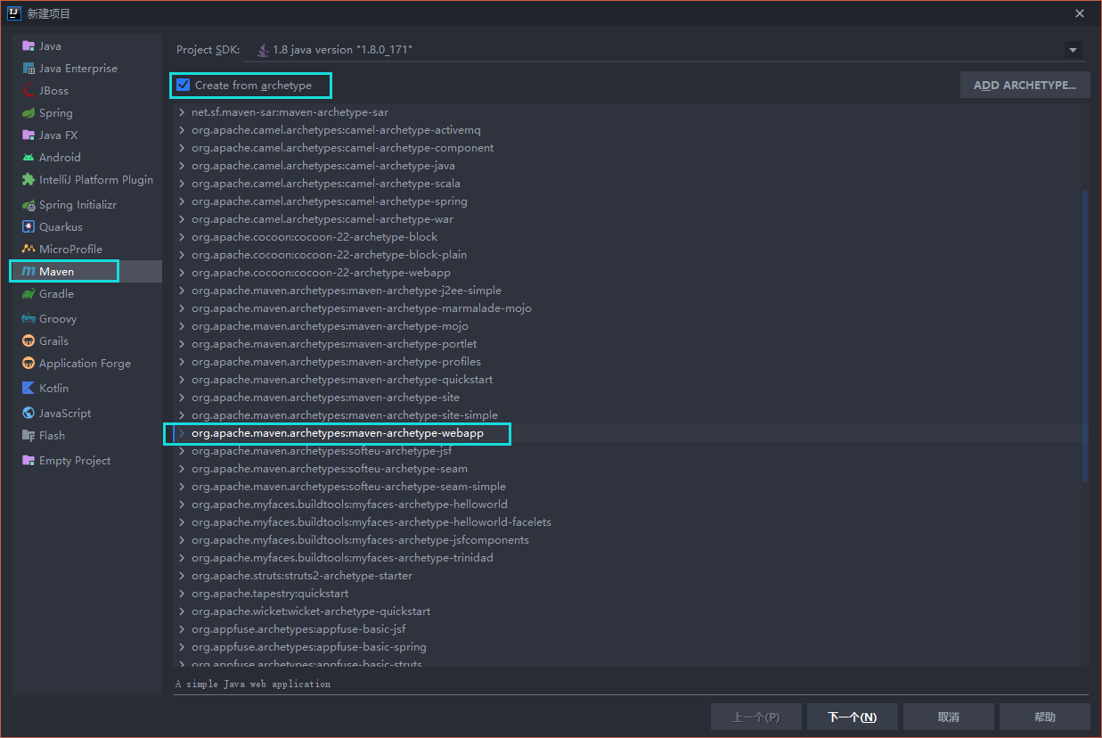
Task: Click the Maven m icon
Action: (29, 272)
